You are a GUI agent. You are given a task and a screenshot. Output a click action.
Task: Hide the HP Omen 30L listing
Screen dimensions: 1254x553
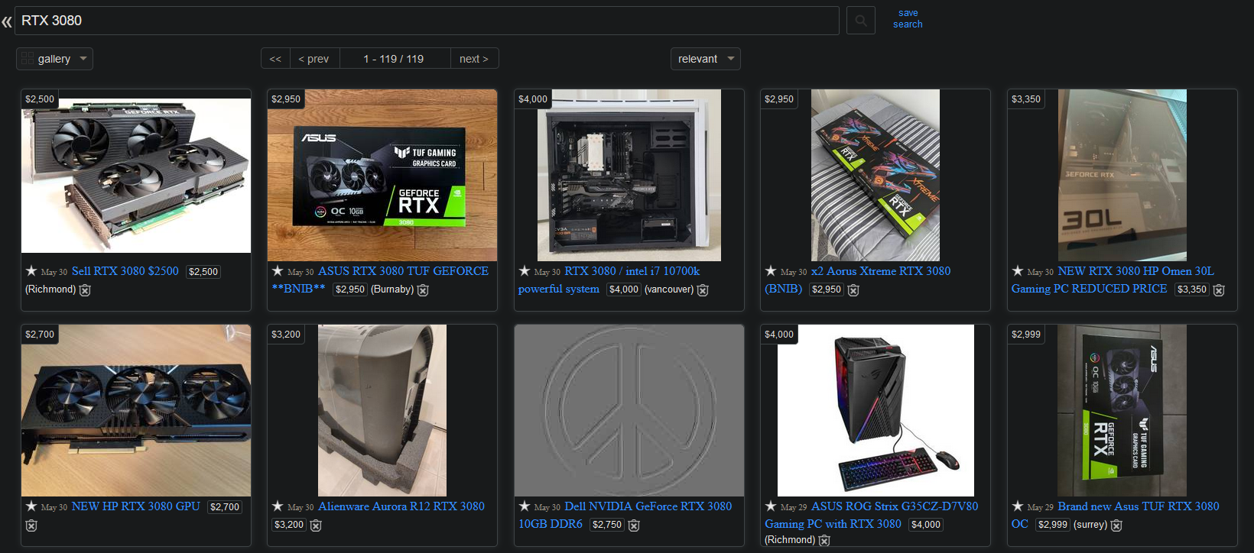tap(1219, 290)
